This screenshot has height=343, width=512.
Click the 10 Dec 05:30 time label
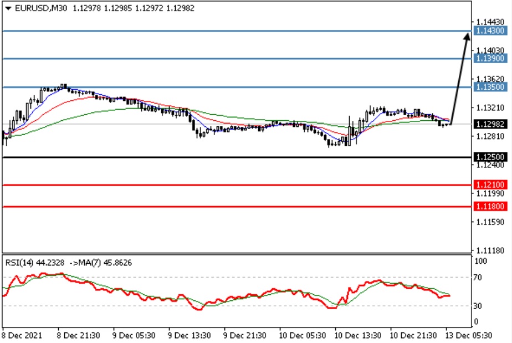click(x=303, y=335)
